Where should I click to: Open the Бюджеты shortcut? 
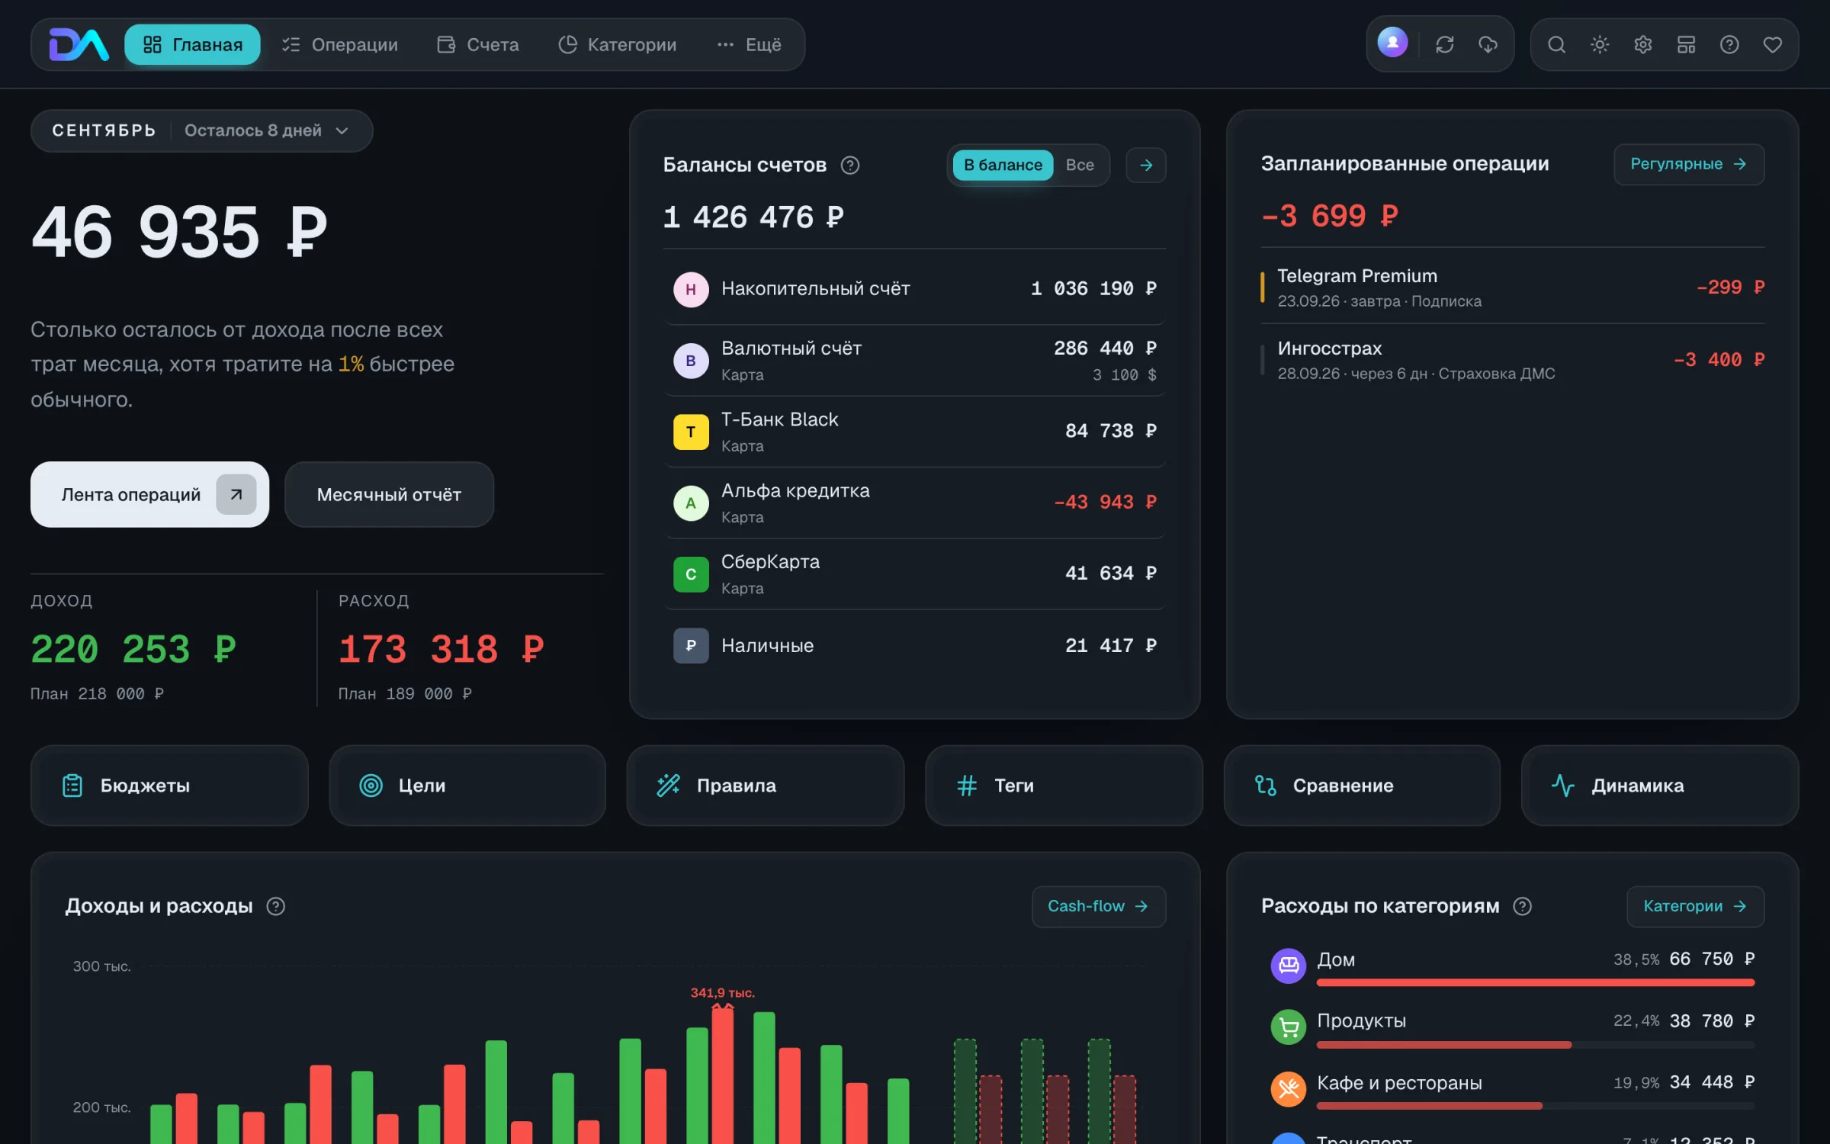[169, 786]
